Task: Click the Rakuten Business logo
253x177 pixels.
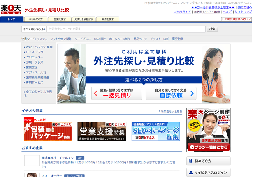Action: coord(11,9)
